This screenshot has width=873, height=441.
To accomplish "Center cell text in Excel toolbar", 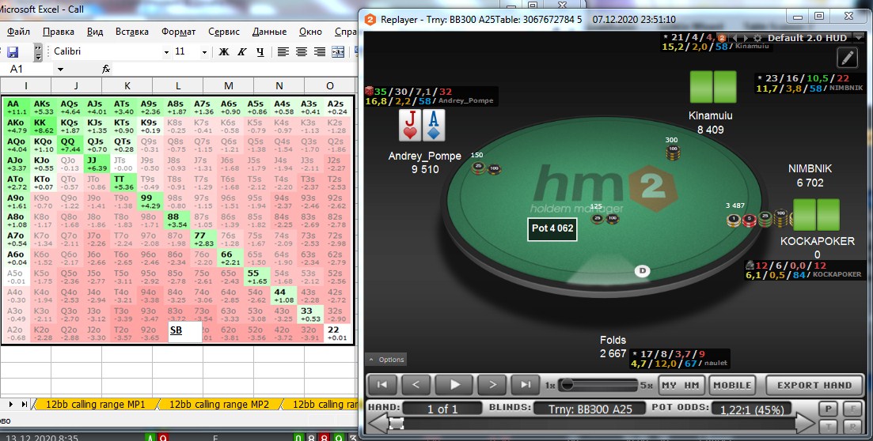I will pyautogui.click(x=302, y=51).
